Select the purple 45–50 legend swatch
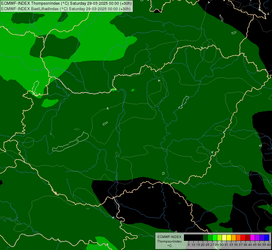Screen dimensions: 272x250 click(x=257, y=237)
